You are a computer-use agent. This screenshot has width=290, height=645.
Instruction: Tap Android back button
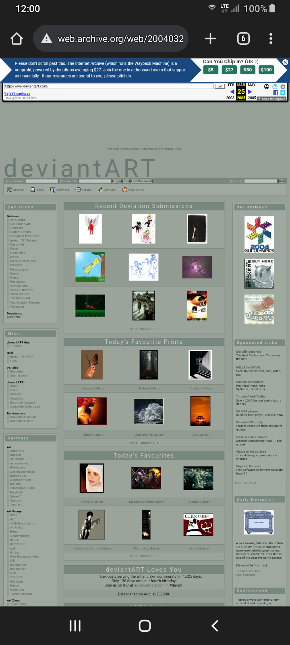(215, 626)
